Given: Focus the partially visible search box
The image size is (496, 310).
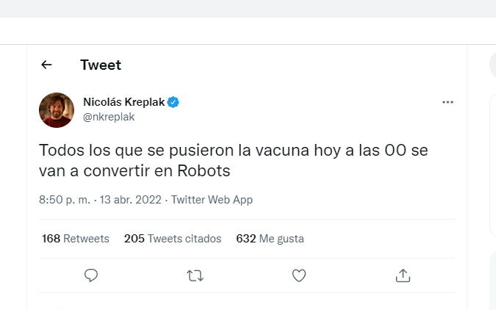Looking at the screenshot, I should tap(492, 65).
